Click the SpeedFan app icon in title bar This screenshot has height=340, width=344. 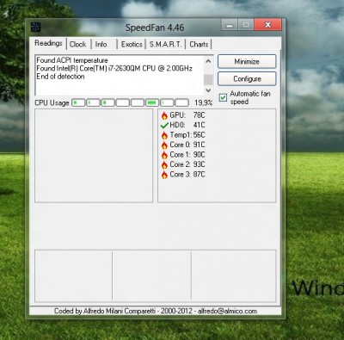pos(35,28)
